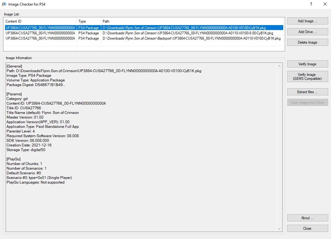Close the window with the X title bar button
The width and height of the screenshot is (331, 239).
(325, 4)
